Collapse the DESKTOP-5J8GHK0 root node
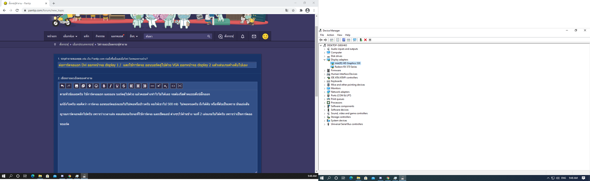This screenshot has width=590, height=181. point(321,45)
